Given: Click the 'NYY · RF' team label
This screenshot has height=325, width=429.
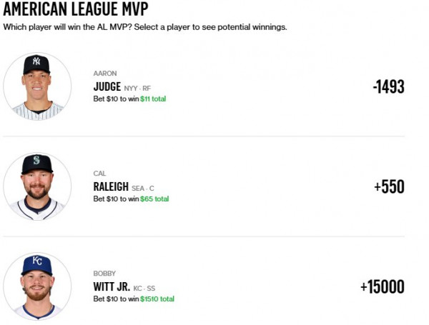Looking at the screenshot, I should point(137,89).
